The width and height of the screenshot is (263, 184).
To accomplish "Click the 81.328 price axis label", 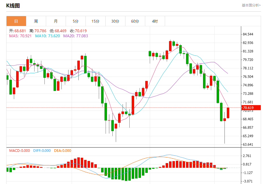I will click(x=248, y=51).
